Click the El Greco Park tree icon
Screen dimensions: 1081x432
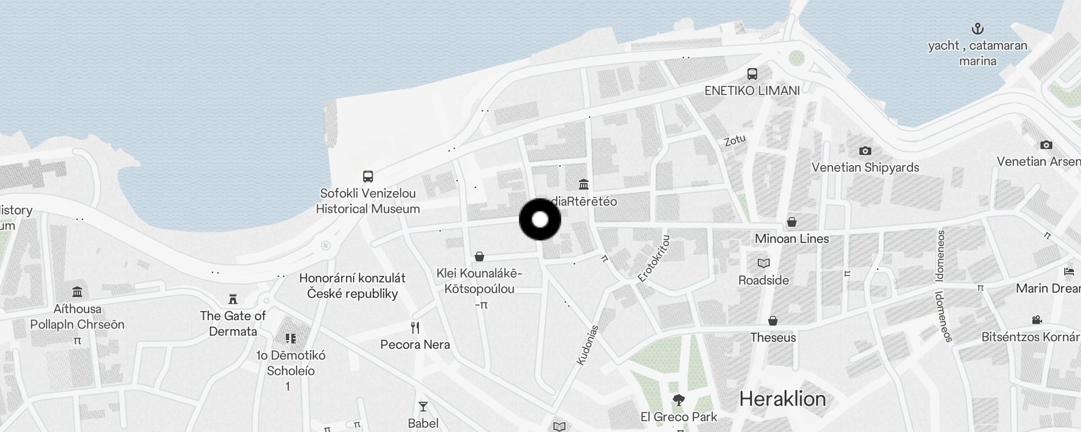[679, 400]
